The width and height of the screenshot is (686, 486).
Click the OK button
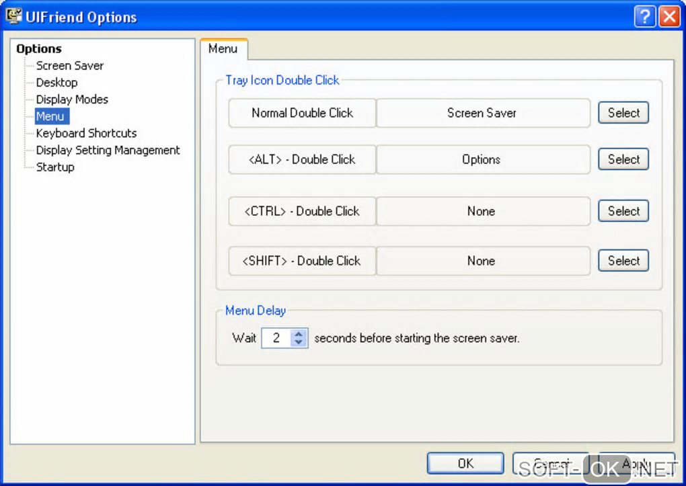(465, 463)
